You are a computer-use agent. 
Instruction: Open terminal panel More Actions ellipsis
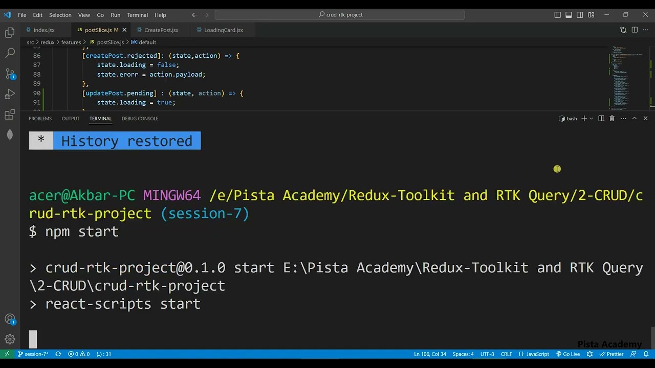(623, 119)
